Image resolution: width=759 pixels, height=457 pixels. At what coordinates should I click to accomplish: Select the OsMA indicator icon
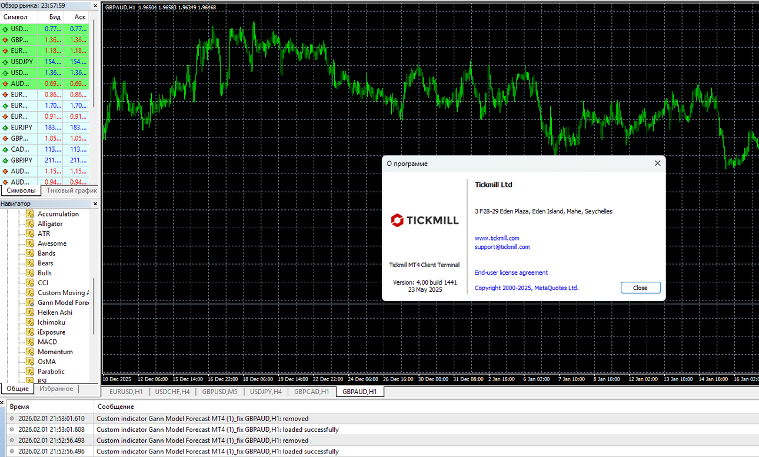(30, 362)
